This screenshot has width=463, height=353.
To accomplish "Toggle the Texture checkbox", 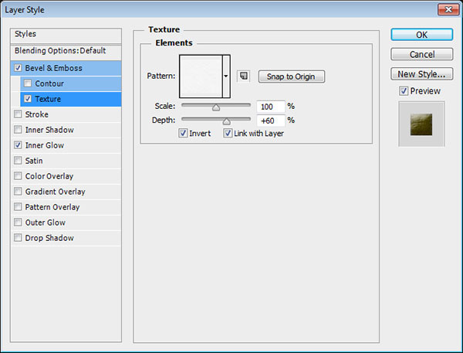I will point(28,99).
